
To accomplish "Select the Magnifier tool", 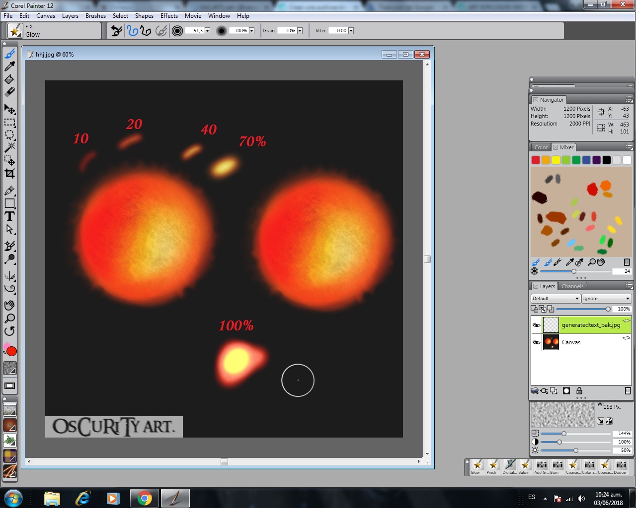I will click(x=10, y=318).
